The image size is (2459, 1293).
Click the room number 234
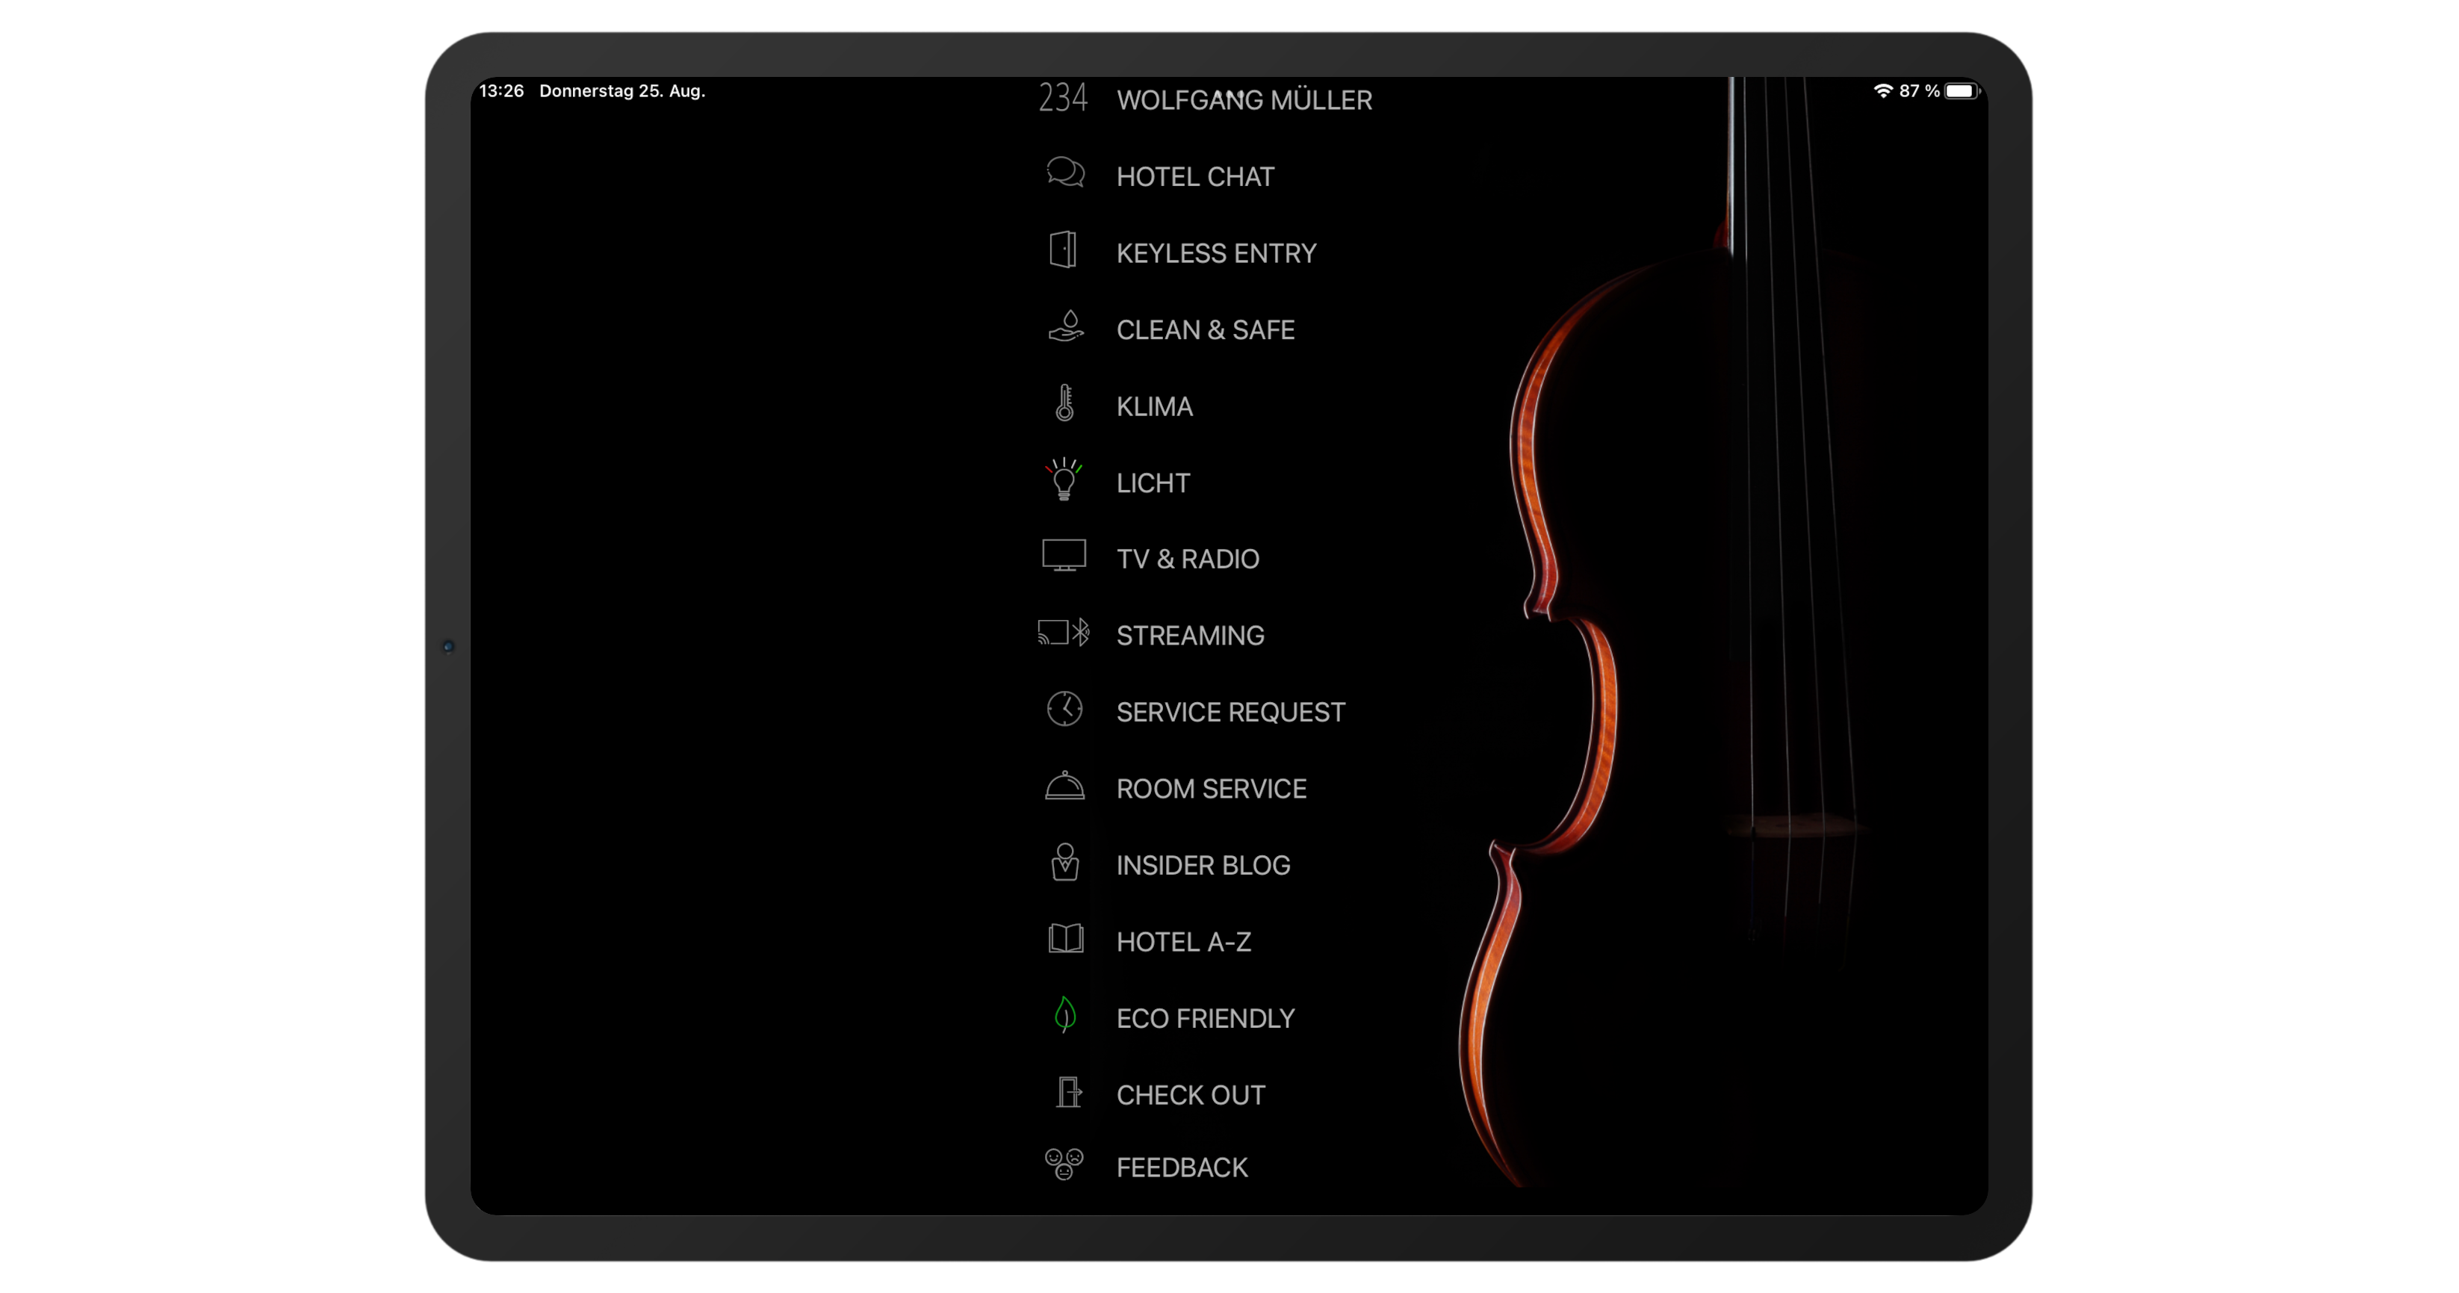coord(1062,97)
